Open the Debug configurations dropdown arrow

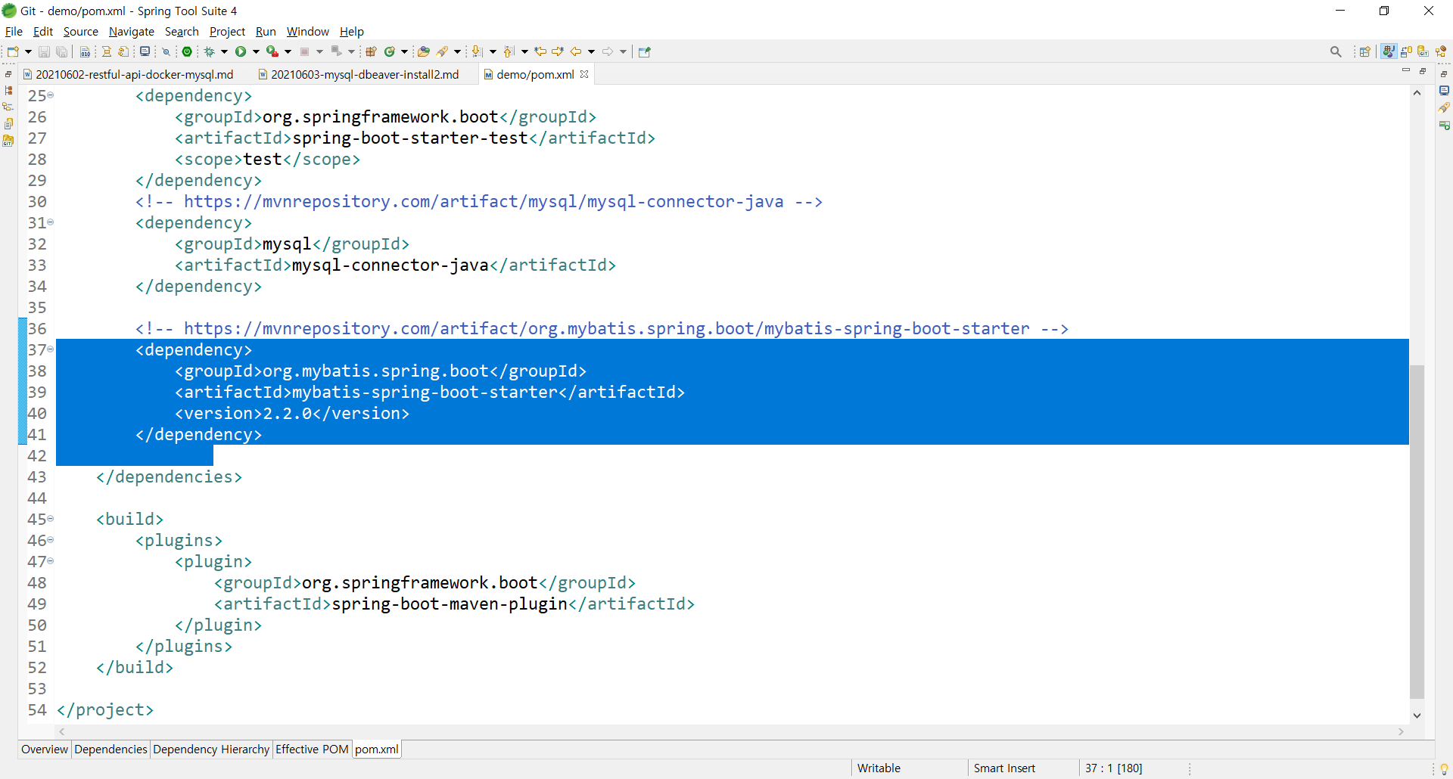click(224, 51)
